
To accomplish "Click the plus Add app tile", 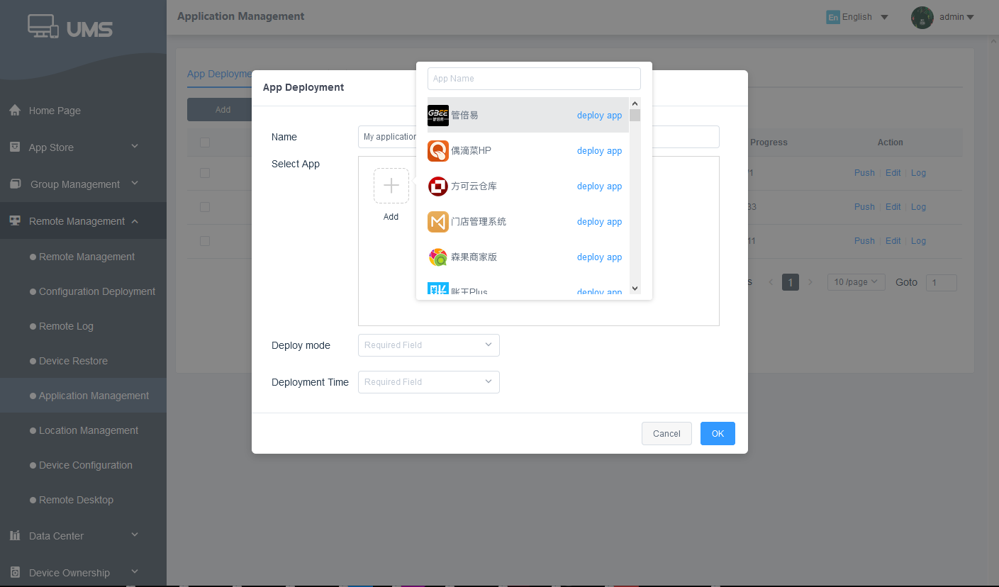I will coord(391,186).
